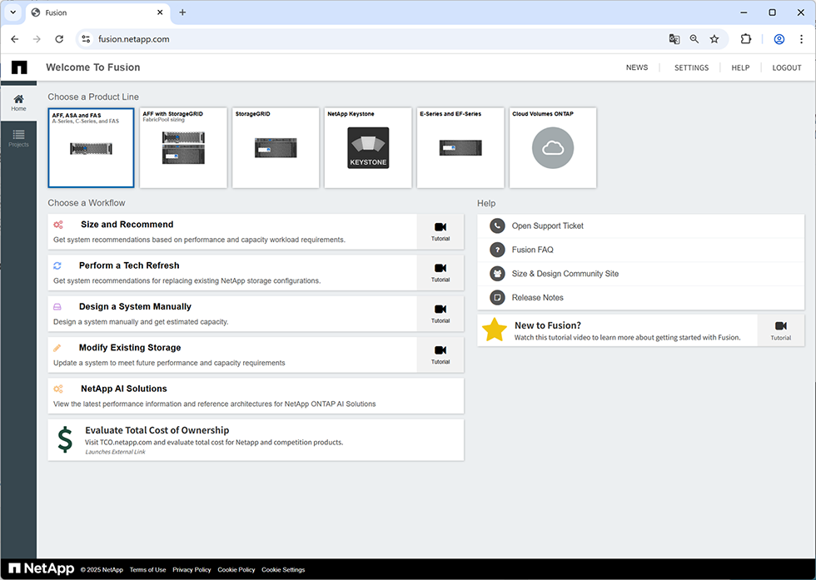Click the NetApp footer logo
816x580 pixels.
[42, 568]
